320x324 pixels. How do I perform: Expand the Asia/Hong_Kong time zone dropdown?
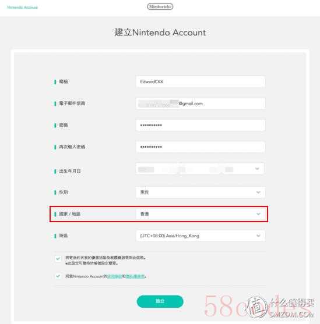(x=201, y=236)
